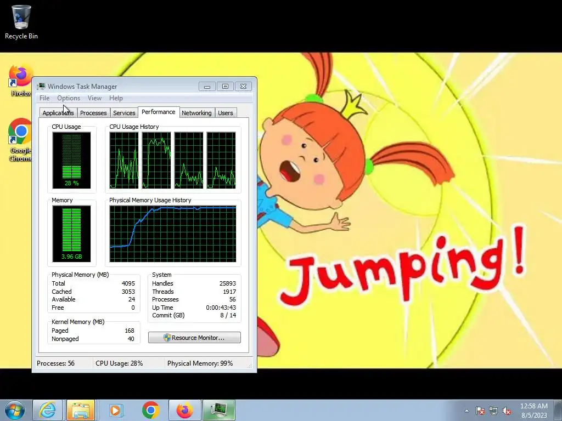The image size is (562, 421).
Task: Click the network tray icon
Action: [493, 411]
